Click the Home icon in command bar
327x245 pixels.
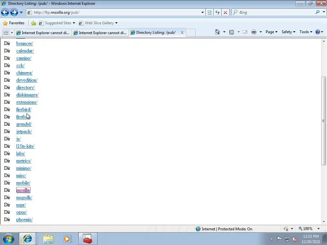coord(217,32)
